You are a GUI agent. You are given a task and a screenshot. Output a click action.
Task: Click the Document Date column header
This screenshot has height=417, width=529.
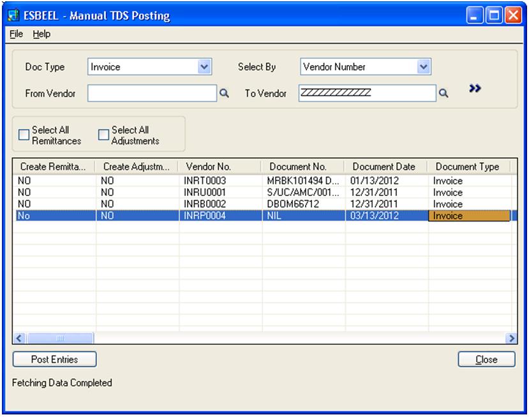pos(385,167)
